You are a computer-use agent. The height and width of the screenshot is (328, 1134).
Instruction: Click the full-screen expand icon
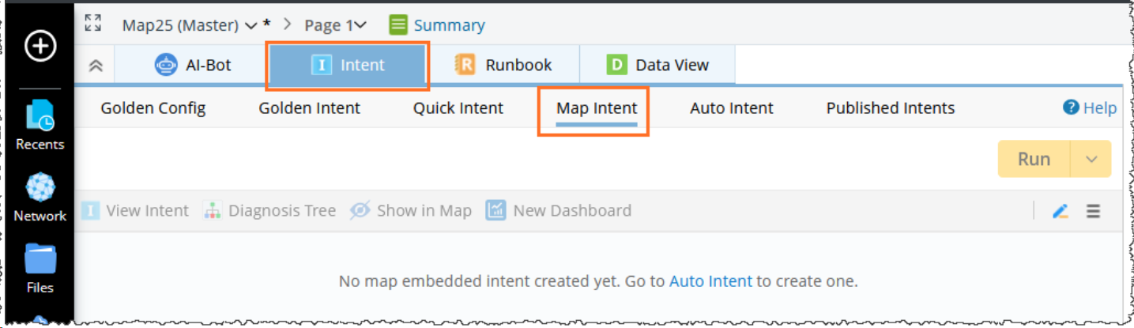[x=93, y=24]
